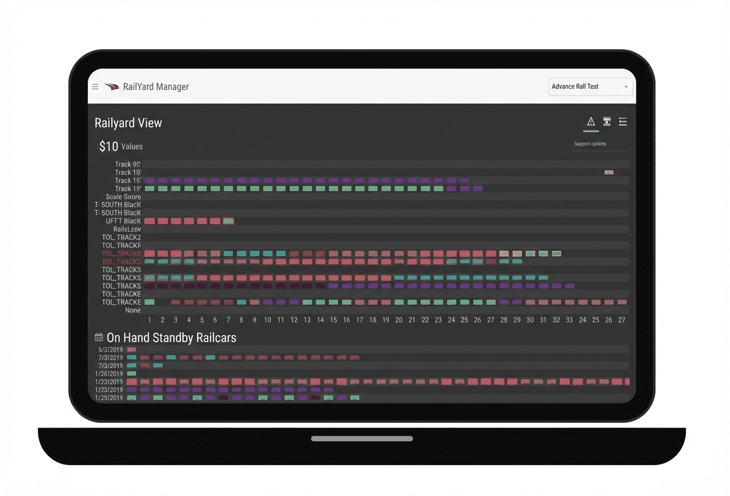
Task: Select the Scale Store track label
Action: click(x=123, y=197)
